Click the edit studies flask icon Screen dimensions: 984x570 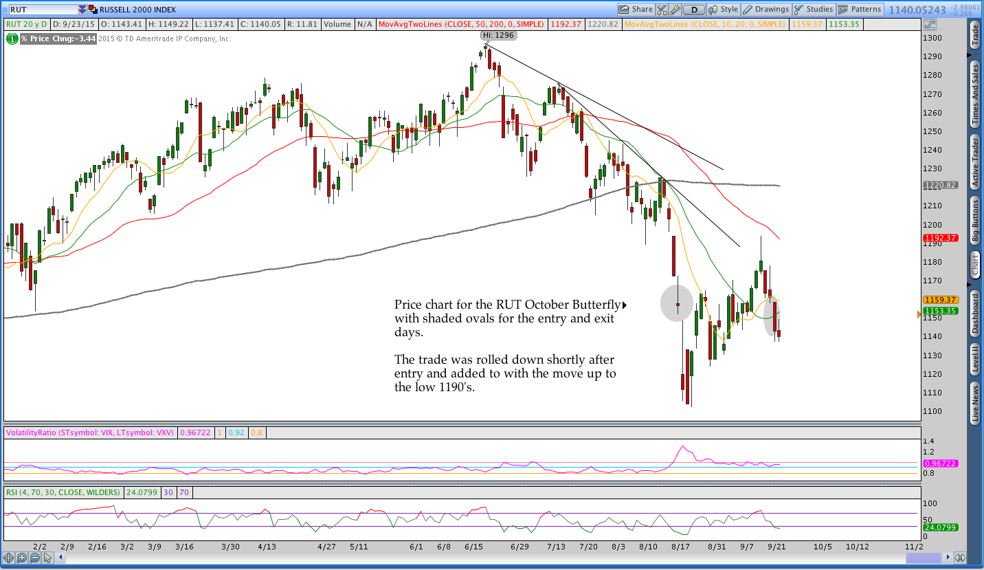662,10
